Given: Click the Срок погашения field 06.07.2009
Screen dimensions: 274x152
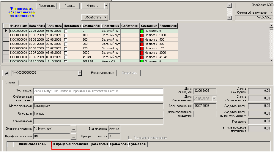Looking at the screenshot, I should click(x=205, y=106).
